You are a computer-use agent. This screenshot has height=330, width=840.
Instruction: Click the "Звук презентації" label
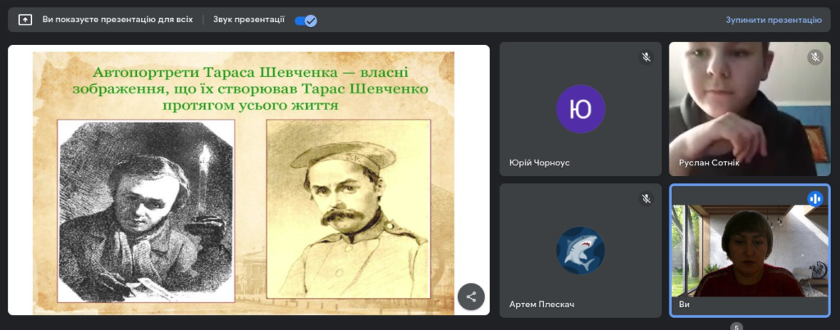[x=249, y=20]
